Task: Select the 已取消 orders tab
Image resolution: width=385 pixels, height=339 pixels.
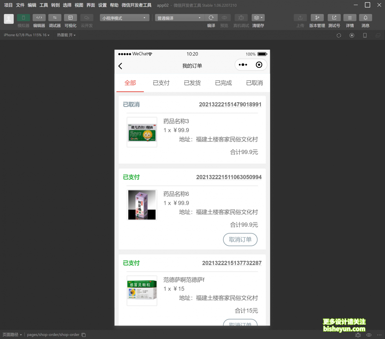Action: tap(254, 83)
